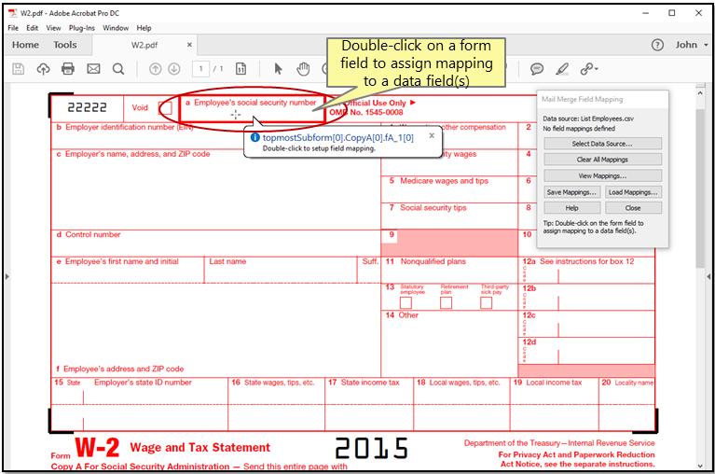The image size is (715, 474).
Task: Check the Statutory employee box
Action: (x=406, y=303)
